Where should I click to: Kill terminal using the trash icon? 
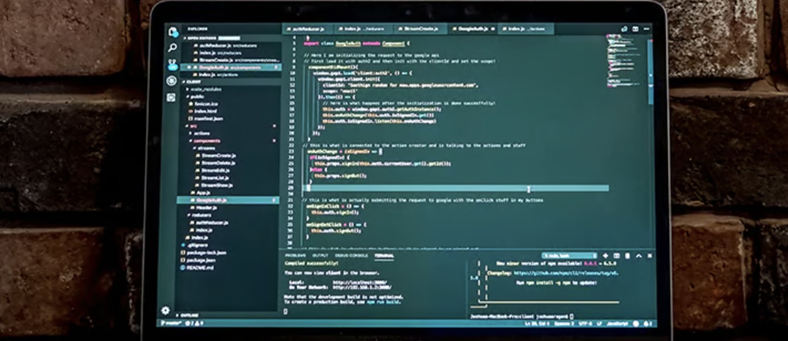(x=627, y=256)
